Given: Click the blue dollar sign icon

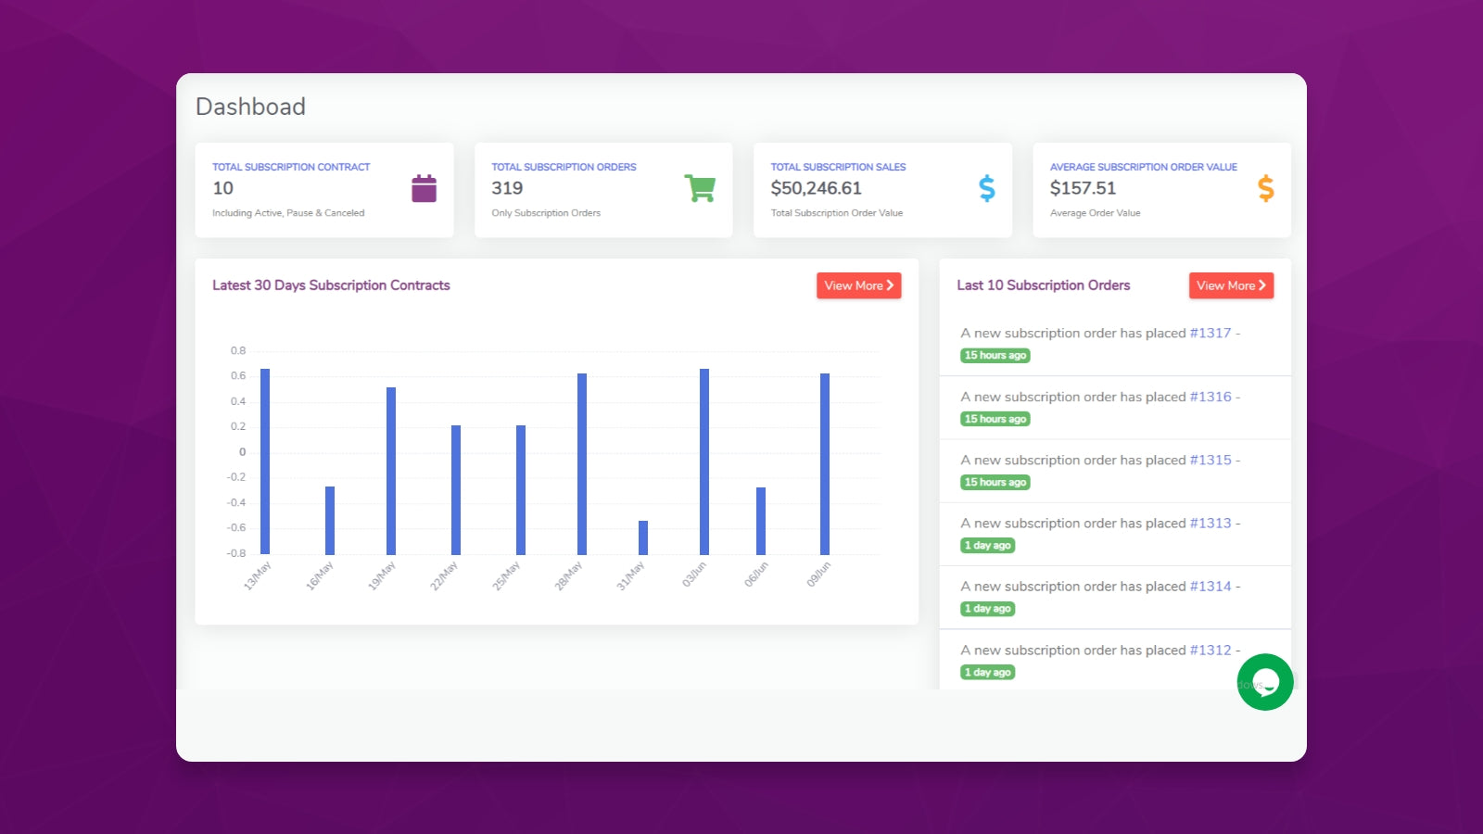Looking at the screenshot, I should click(987, 188).
